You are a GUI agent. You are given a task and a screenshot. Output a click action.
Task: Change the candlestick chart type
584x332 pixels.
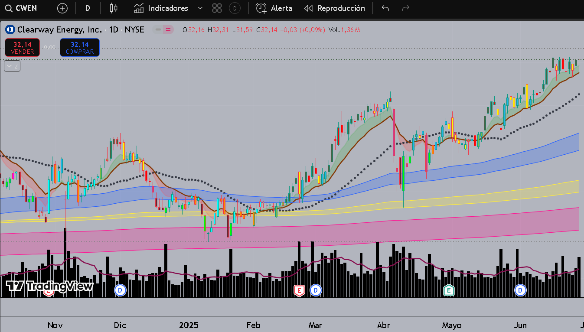(x=114, y=8)
